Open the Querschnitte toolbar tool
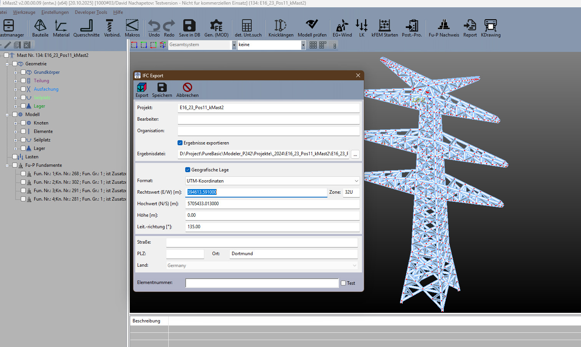 click(x=86, y=26)
